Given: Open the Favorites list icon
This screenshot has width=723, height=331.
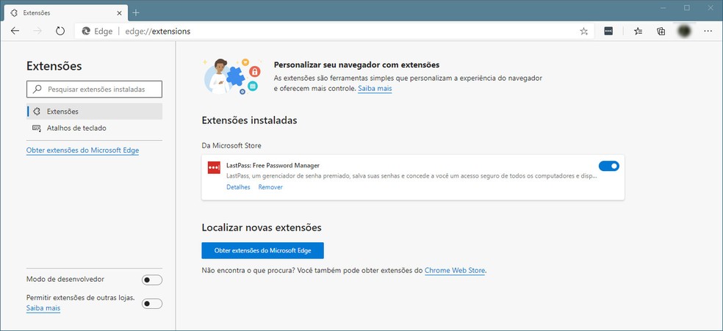Looking at the screenshot, I should [x=637, y=31].
